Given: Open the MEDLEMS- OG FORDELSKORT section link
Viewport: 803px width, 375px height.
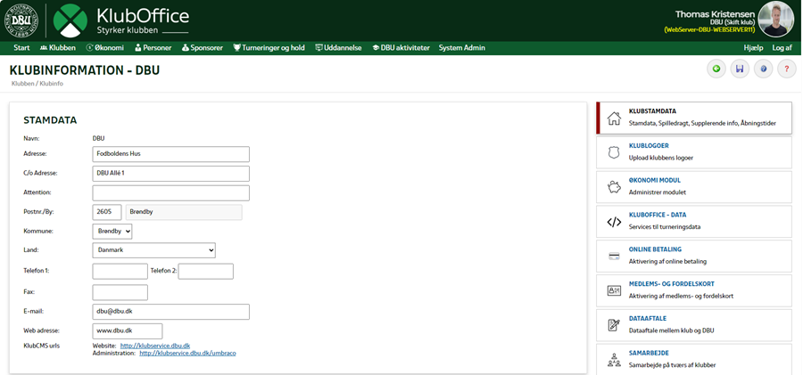Looking at the screenshot, I should pos(671,284).
